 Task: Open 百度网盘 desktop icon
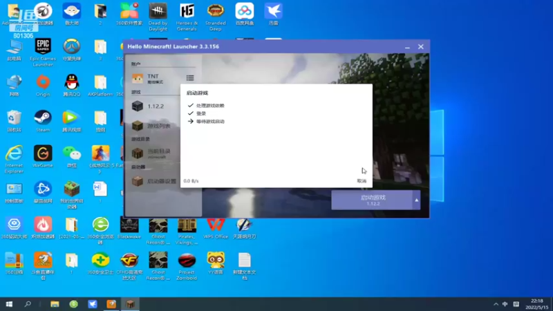[x=245, y=14]
